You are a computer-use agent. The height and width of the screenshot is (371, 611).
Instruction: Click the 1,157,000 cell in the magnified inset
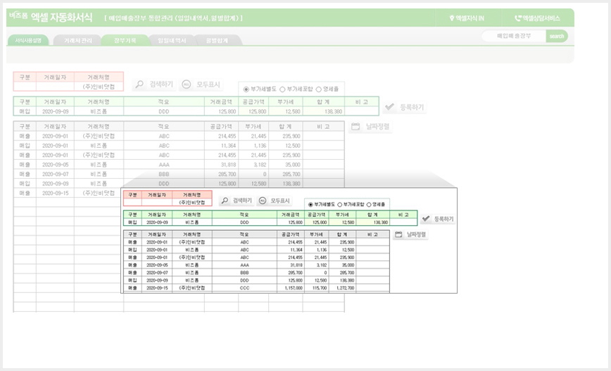coord(290,288)
